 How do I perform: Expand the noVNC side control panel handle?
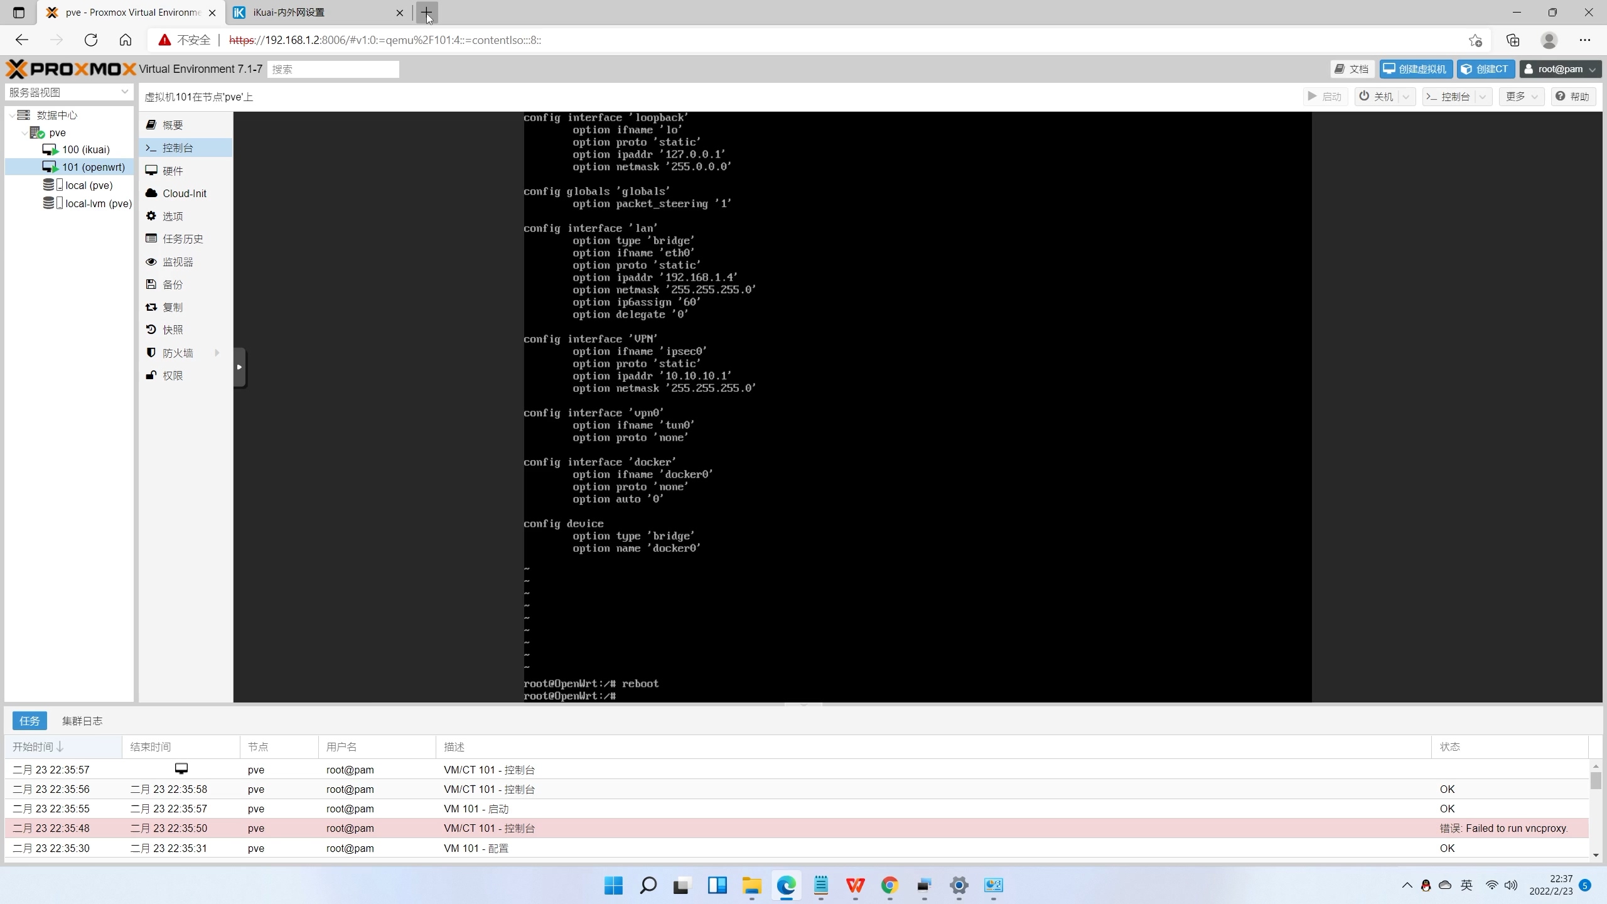[x=239, y=367]
